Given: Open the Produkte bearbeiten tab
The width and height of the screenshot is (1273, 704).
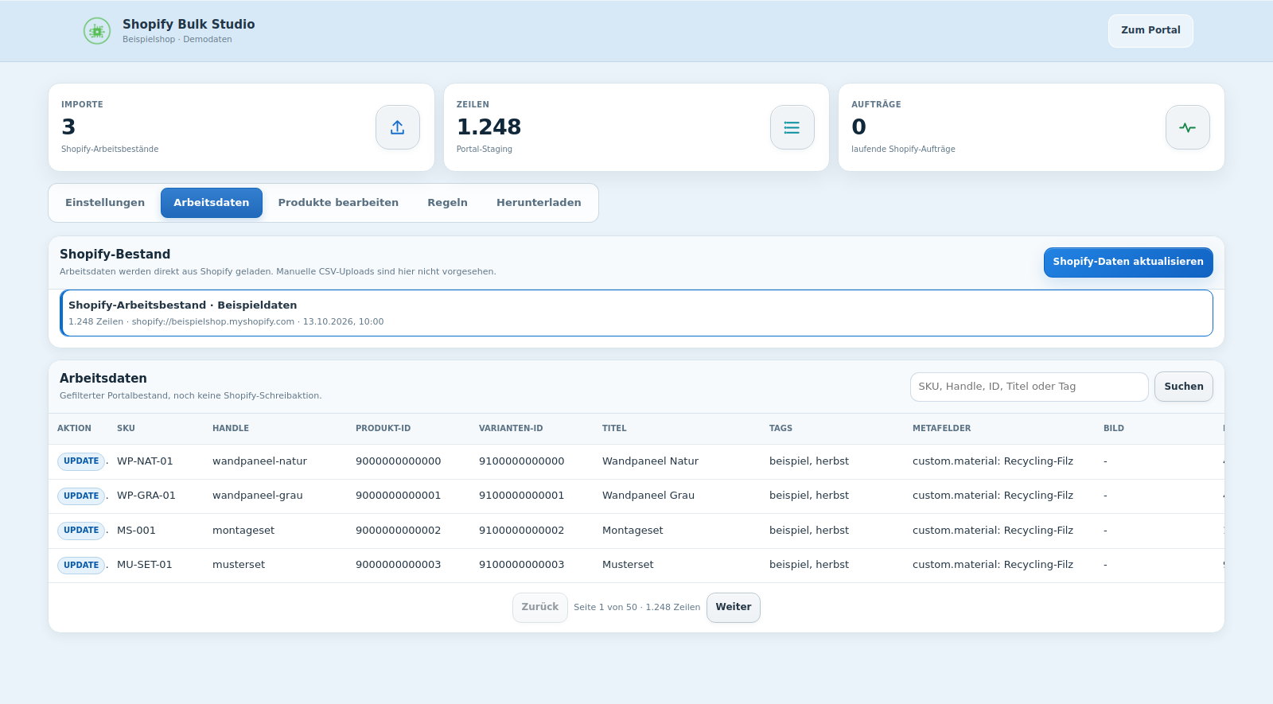Looking at the screenshot, I should (x=338, y=203).
